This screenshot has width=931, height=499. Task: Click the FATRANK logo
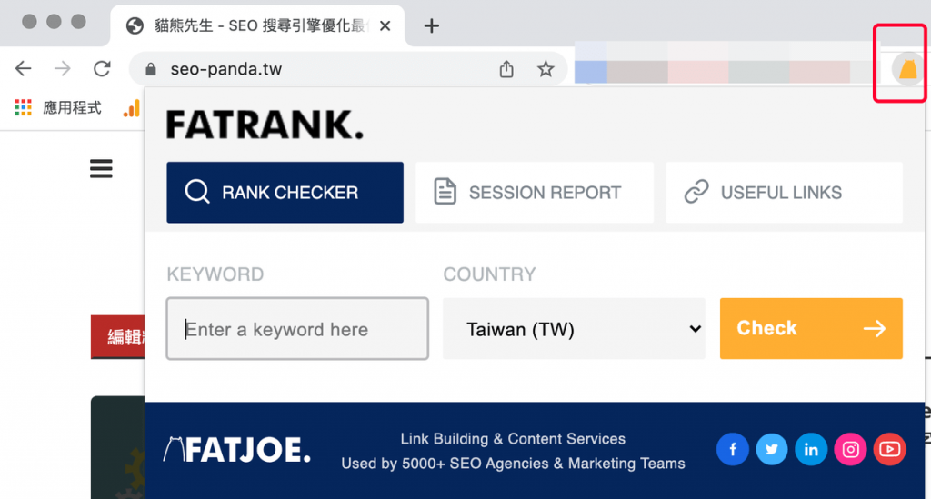[265, 125]
